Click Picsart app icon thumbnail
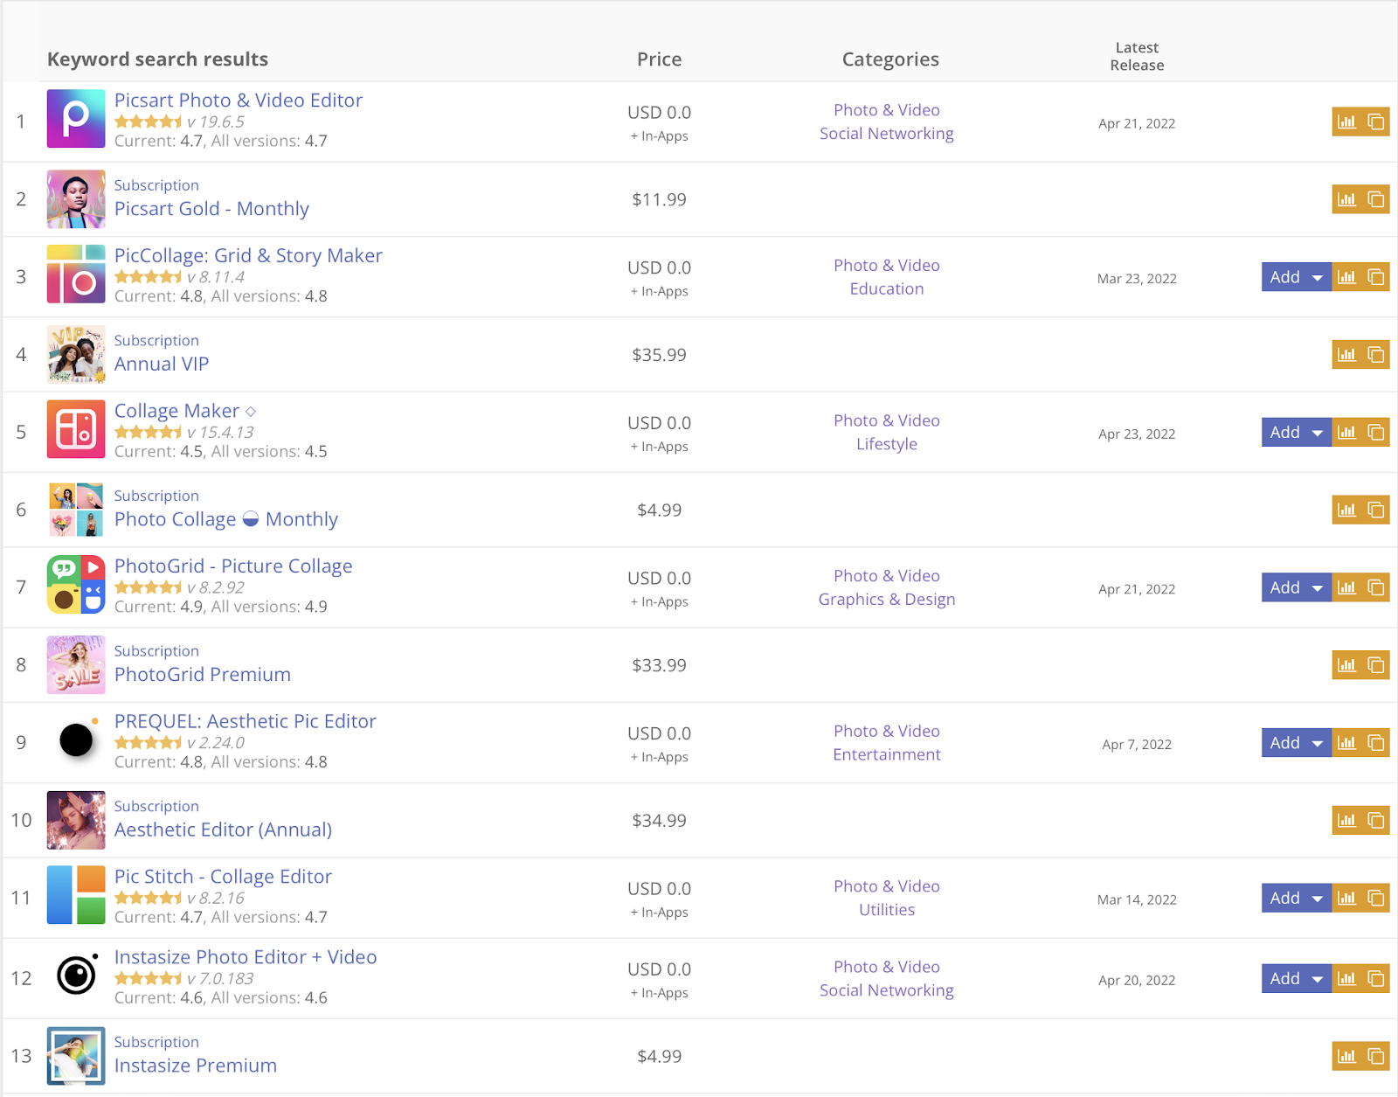 point(76,119)
